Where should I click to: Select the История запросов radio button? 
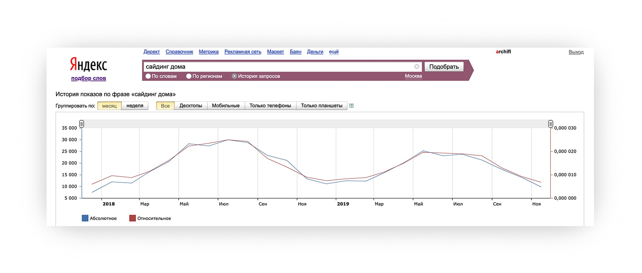pos(234,76)
